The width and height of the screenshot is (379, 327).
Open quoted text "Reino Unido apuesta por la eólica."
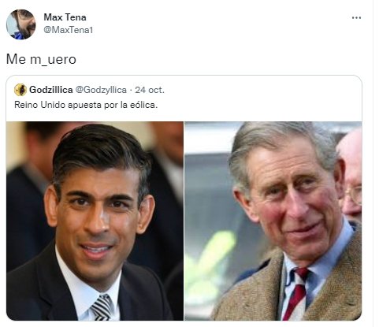(86, 105)
